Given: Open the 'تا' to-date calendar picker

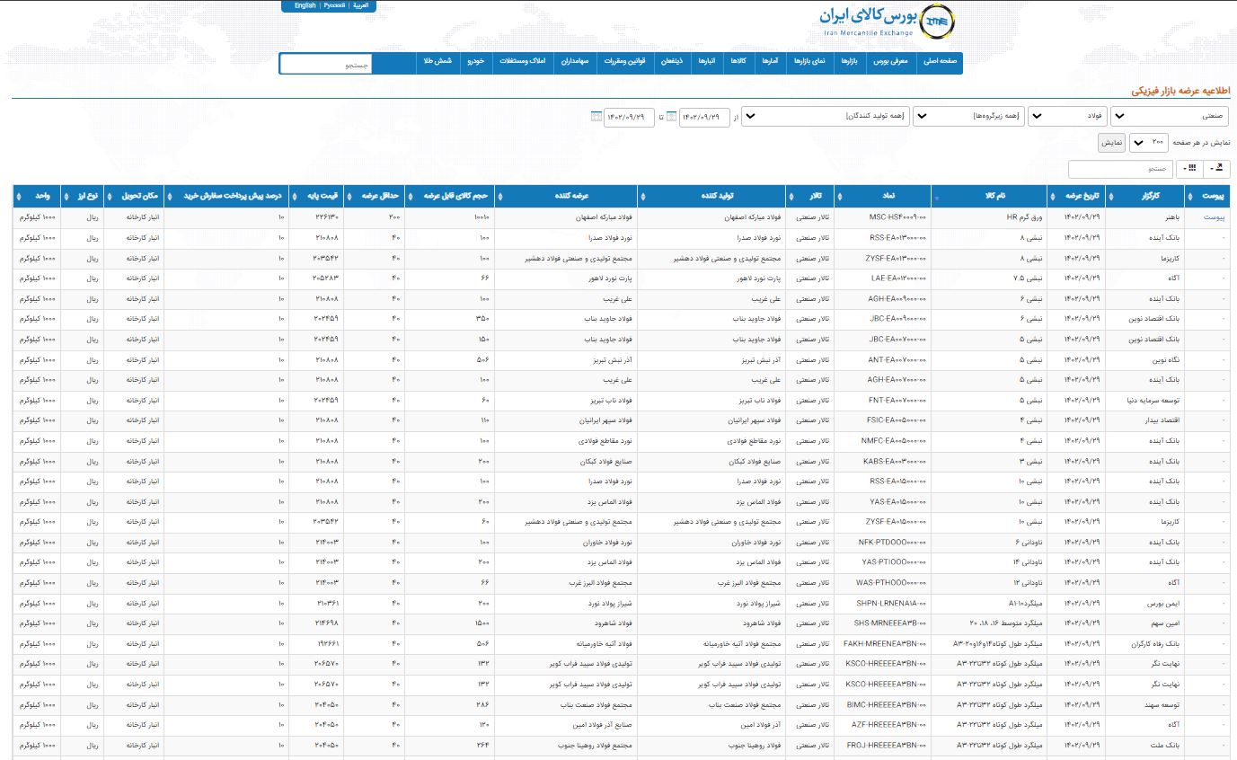Looking at the screenshot, I should [x=596, y=117].
